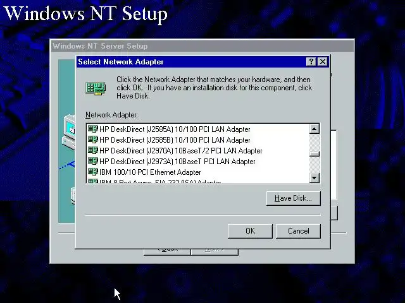Click the network card icon near instructions
Screen dimensions: 405x303
coord(96,88)
